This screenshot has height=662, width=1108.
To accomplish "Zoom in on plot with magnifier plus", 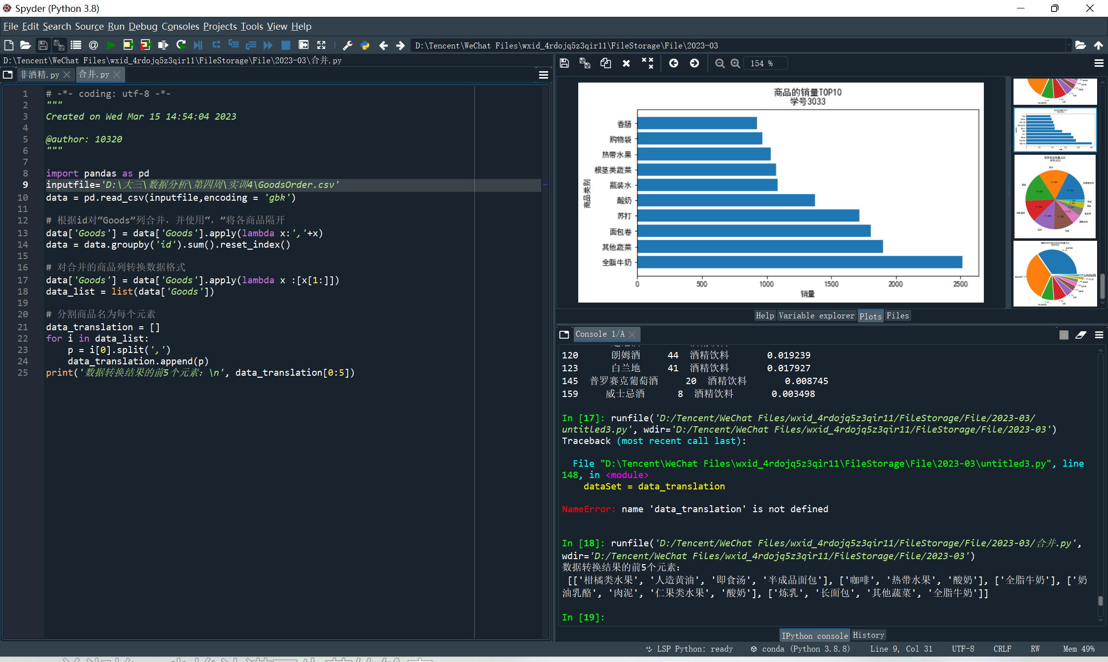I will (x=736, y=63).
